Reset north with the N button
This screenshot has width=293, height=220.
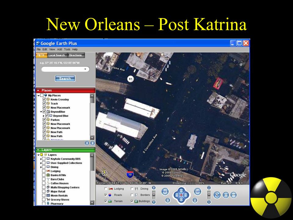pos(168,200)
